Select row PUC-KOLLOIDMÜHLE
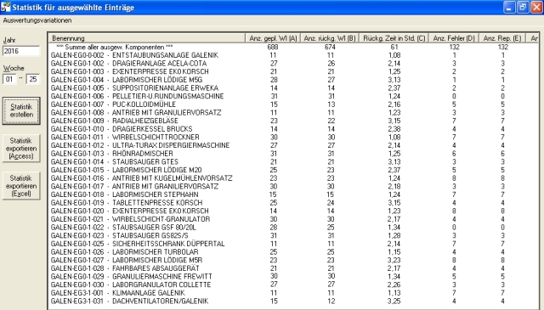 (x=292, y=104)
